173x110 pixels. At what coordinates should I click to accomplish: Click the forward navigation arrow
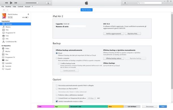tap(7, 10)
